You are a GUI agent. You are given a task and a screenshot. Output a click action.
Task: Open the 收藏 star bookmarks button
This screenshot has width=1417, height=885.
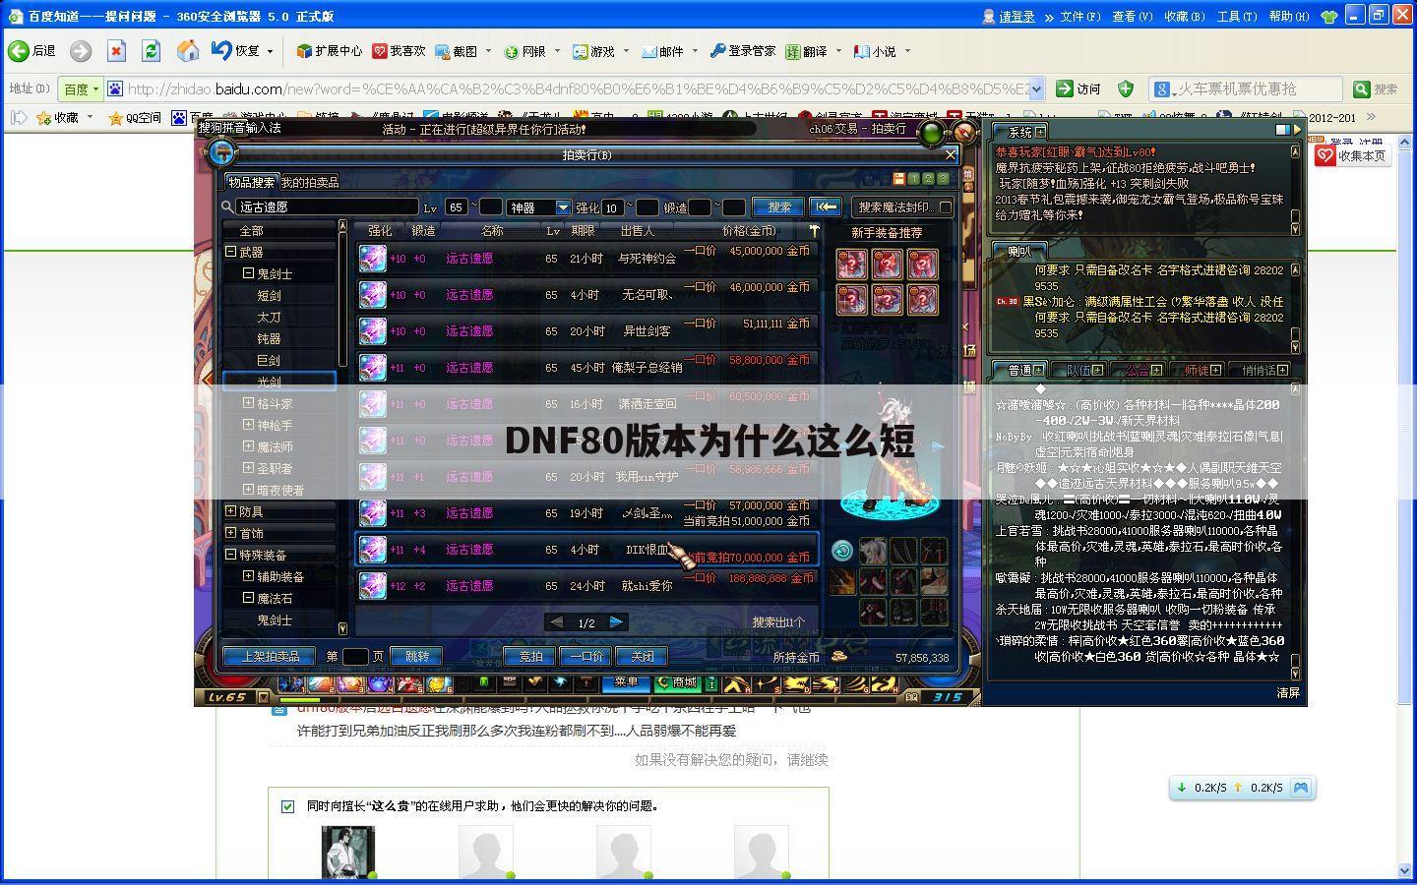(x=56, y=118)
